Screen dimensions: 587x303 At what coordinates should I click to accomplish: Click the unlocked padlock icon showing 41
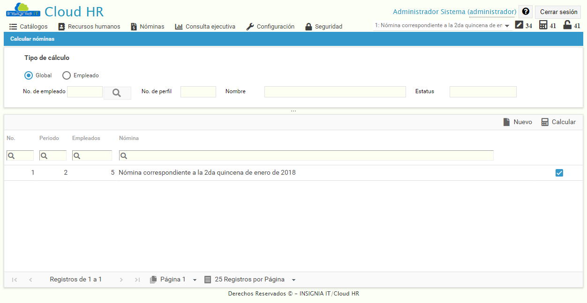[x=567, y=24]
